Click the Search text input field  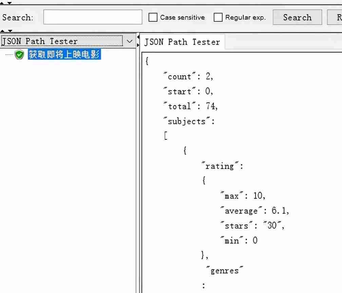(x=93, y=17)
